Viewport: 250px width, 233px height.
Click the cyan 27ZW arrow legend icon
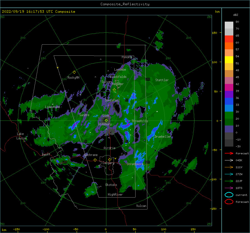pyautogui.click(x=229, y=174)
